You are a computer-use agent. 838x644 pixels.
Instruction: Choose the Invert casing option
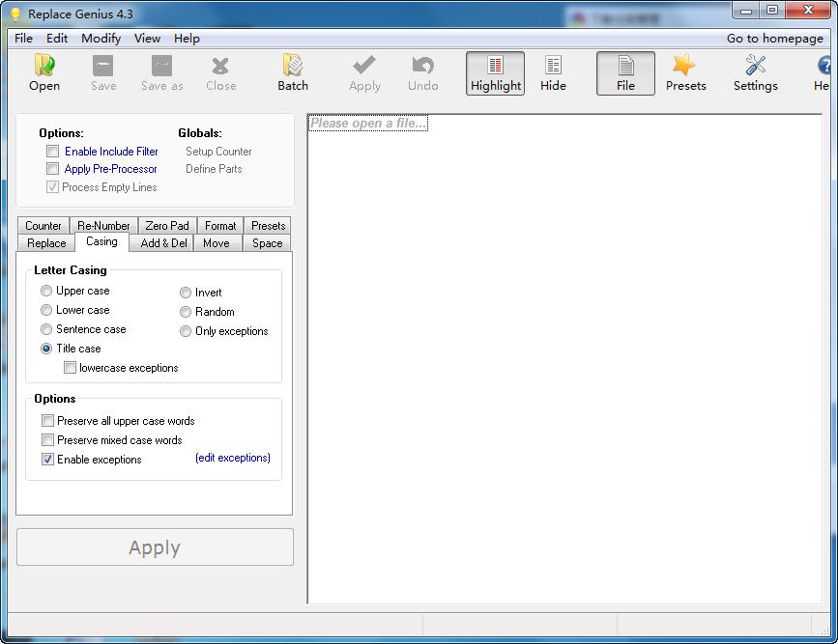click(x=186, y=293)
